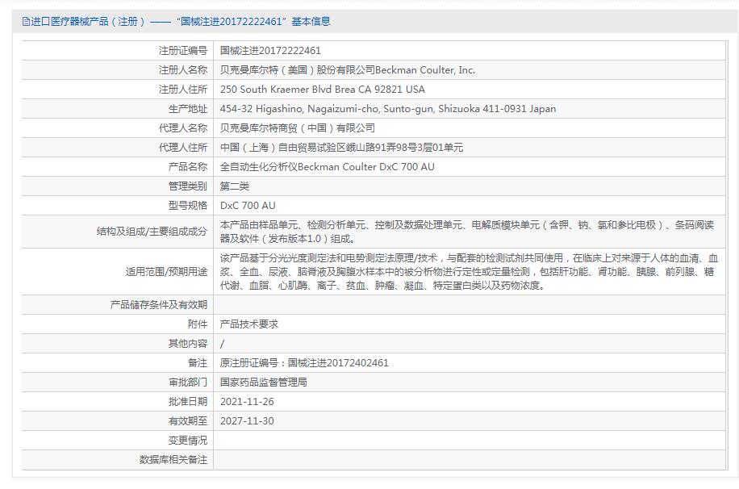Select the intended-use text starting "该产品基于分光光度测定法"
739x489 pixels.
pyautogui.click(x=469, y=272)
